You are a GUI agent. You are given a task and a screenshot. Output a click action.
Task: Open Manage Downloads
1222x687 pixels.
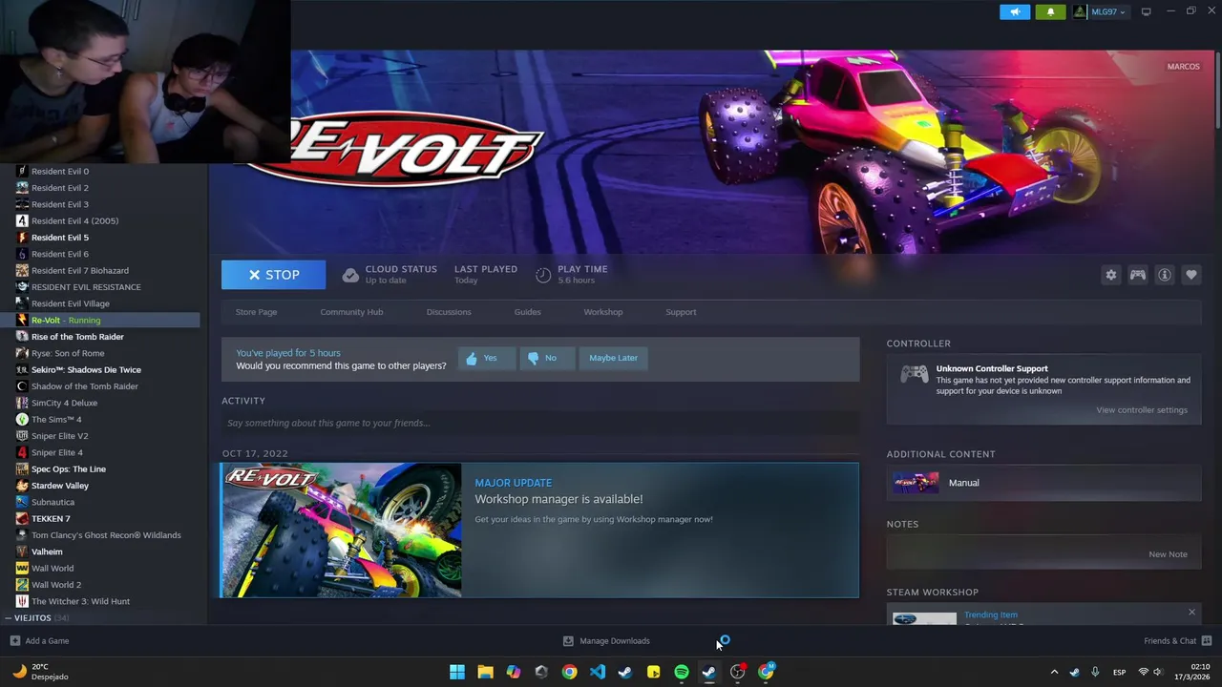pyautogui.click(x=606, y=641)
